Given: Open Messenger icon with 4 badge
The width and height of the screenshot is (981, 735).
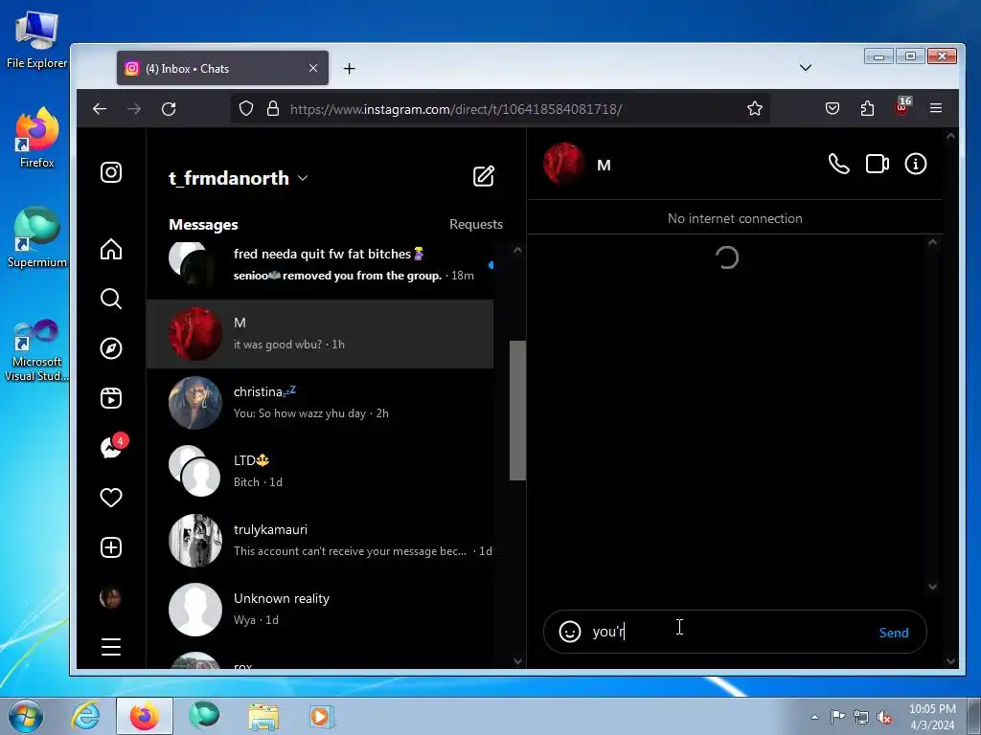Looking at the screenshot, I should 113,446.
